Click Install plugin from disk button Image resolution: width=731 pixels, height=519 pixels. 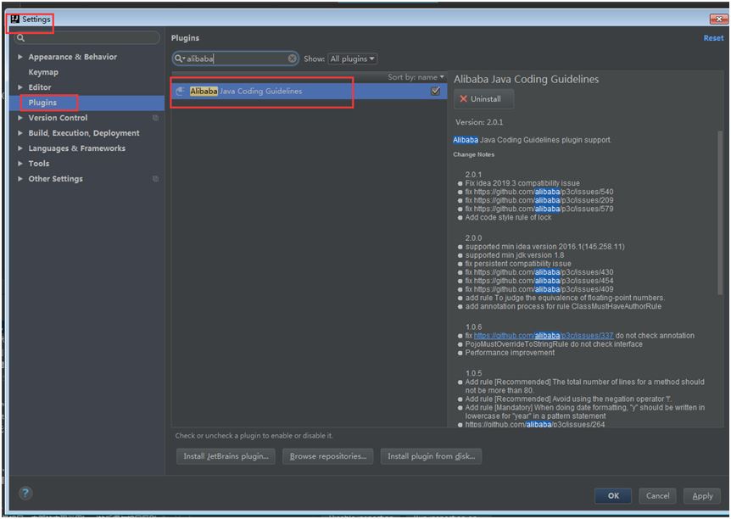432,456
